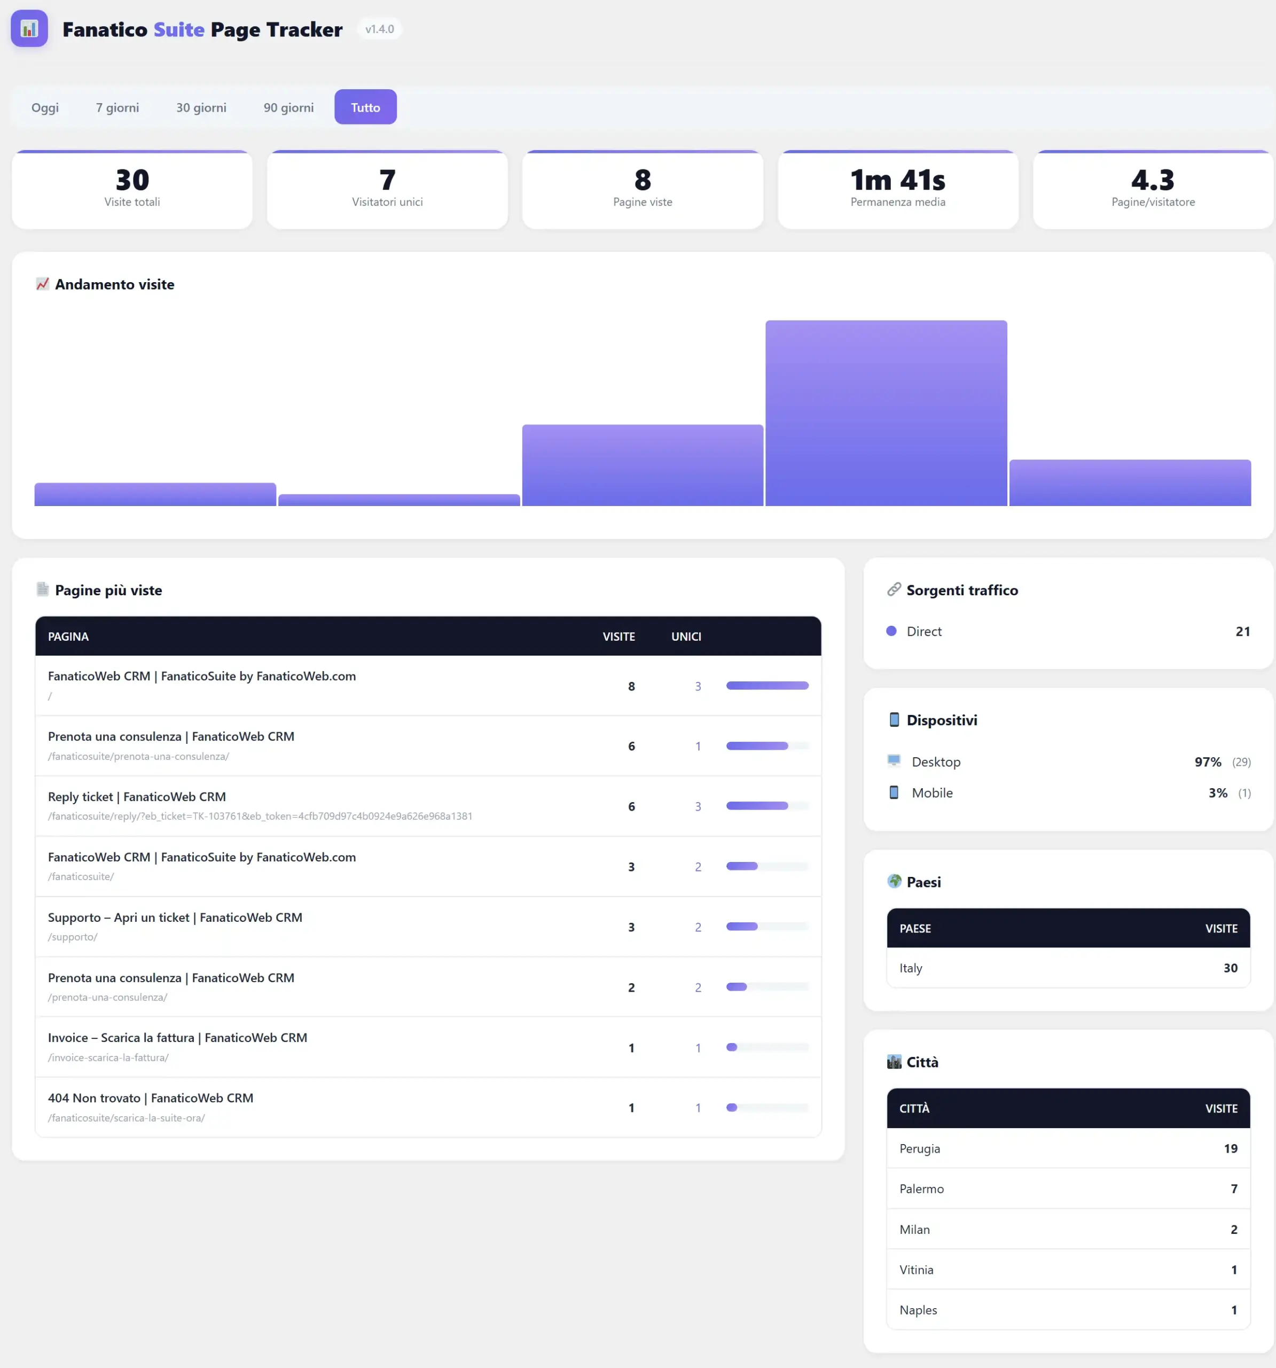Click the UNICI column header
The height and width of the screenshot is (1368, 1276).
tap(686, 636)
